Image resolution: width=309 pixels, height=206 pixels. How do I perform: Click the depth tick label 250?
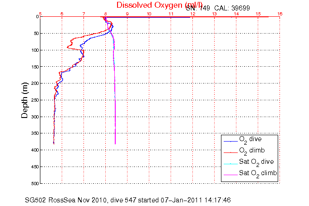click(x=35, y=100)
